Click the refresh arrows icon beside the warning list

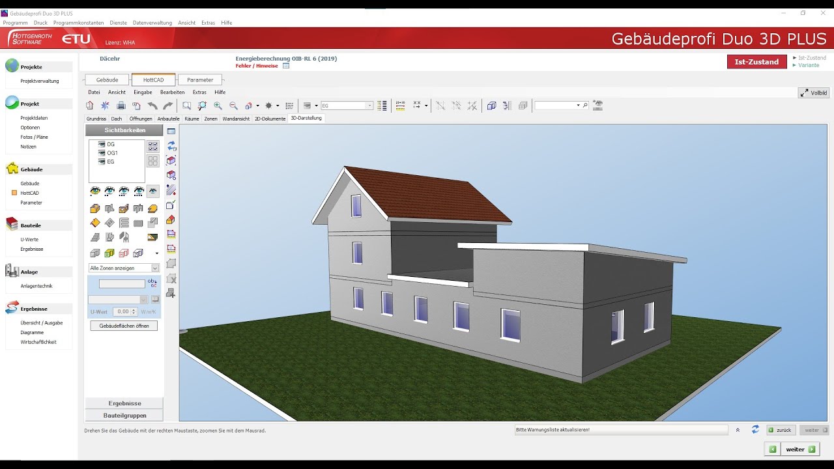pyautogui.click(x=755, y=430)
